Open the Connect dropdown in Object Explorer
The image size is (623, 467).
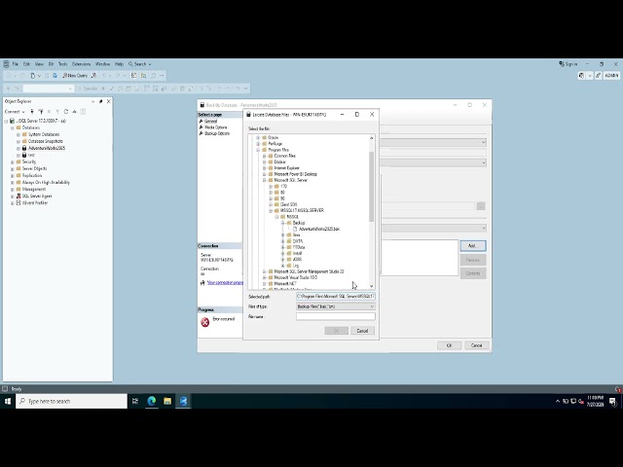(15, 112)
